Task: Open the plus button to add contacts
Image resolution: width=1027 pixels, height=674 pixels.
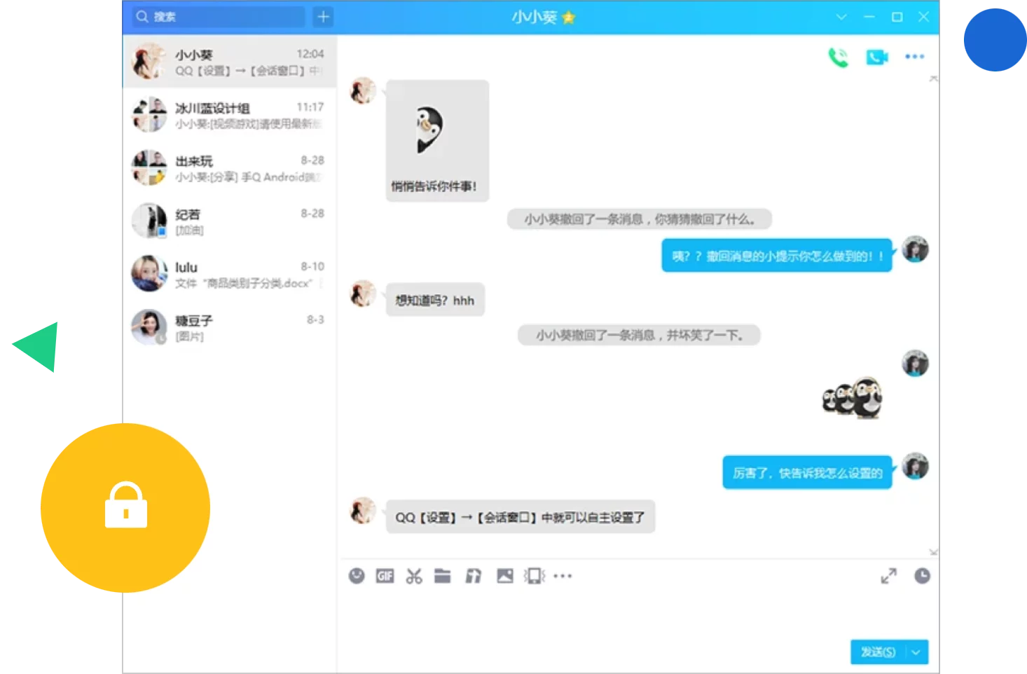Action: [323, 15]
